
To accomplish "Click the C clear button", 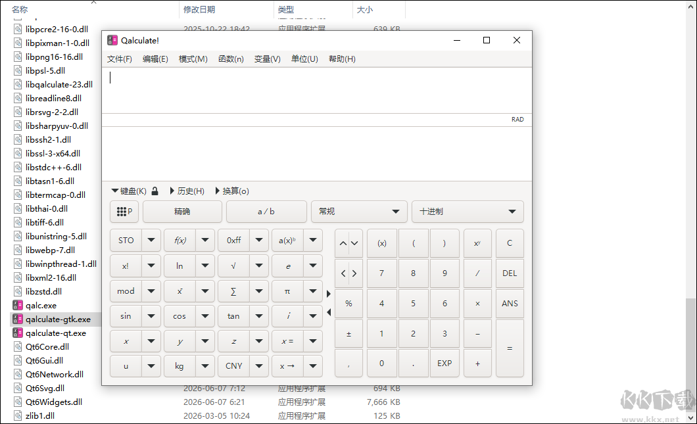I will (510, 243).
